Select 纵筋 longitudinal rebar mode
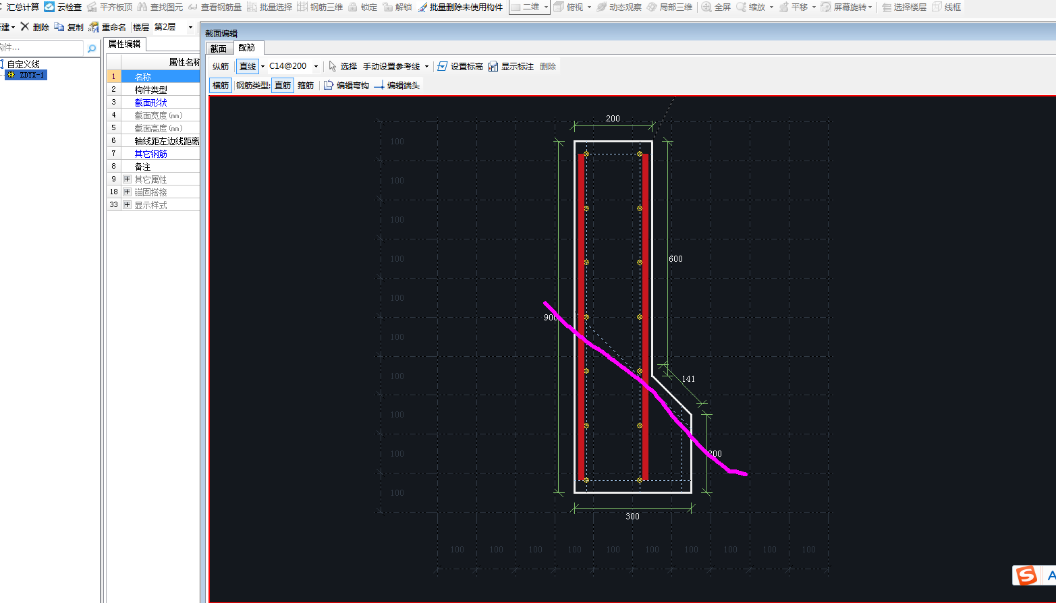This screenshot has height=603, width=1056. point(221,66)
